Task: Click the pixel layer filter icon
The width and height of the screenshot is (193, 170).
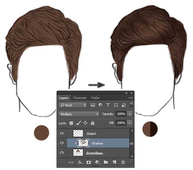Action: [x=93, y=105]
